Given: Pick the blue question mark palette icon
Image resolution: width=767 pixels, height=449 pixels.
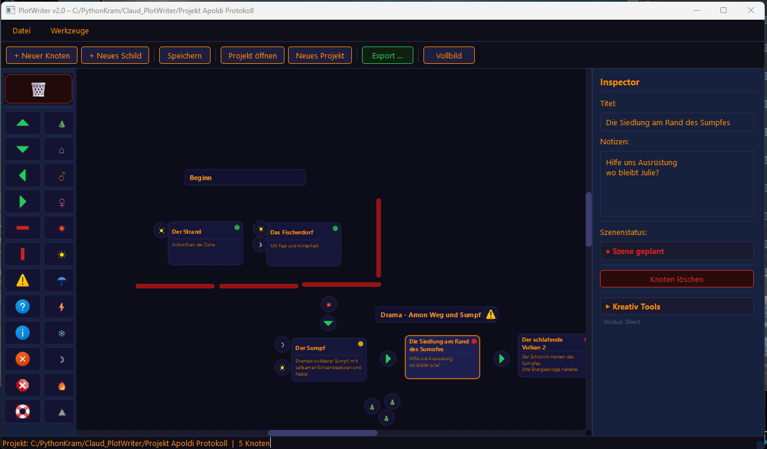Looking at the screenshot, I should (23, 306).
